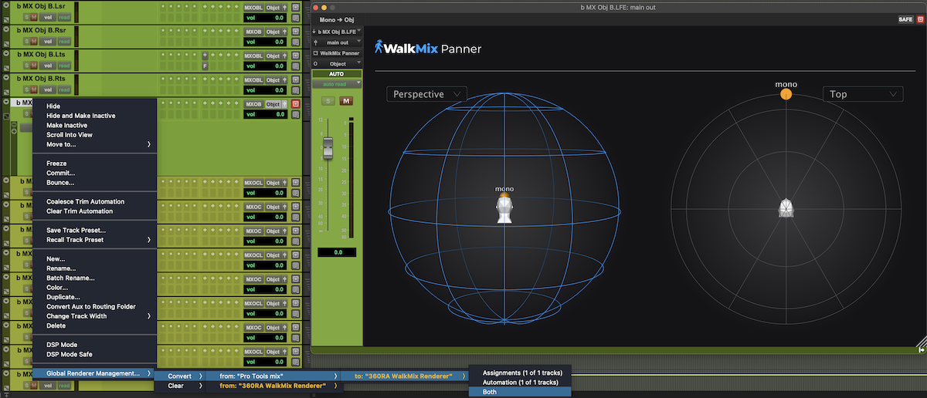
Task: Click the F insert on B.Lts track
Action: pos(205,66)
